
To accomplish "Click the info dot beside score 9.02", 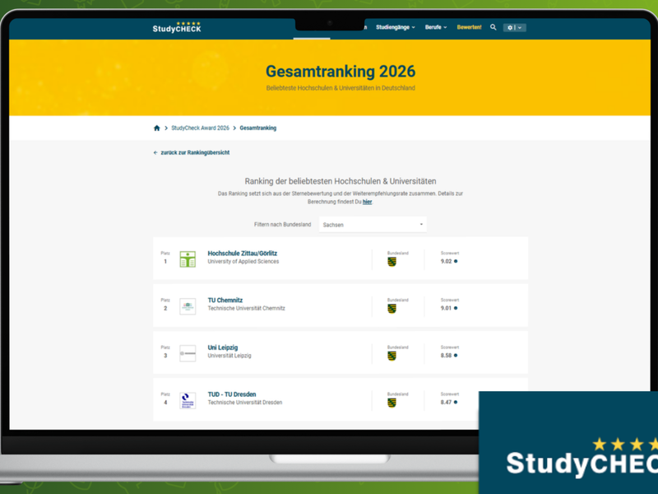I will pos(456,261).
